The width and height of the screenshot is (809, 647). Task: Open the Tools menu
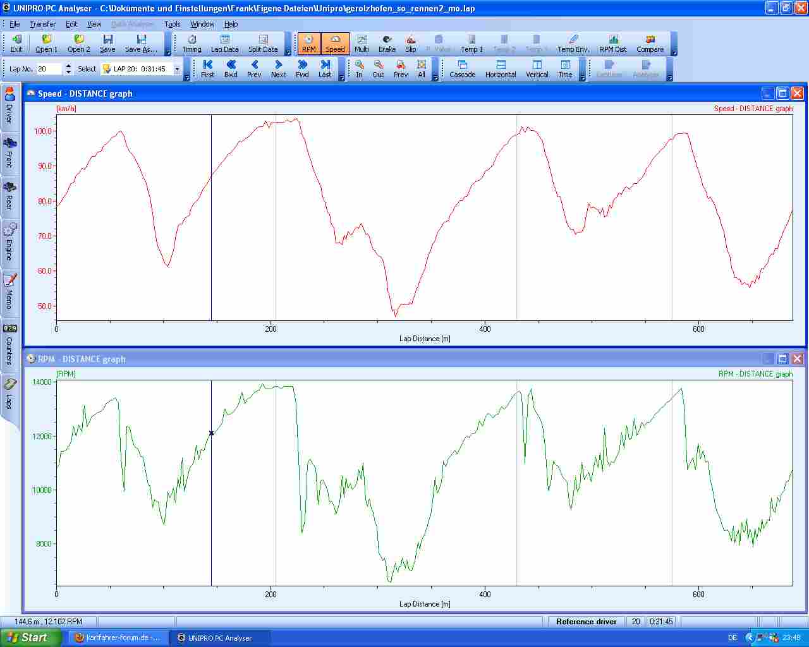point(173,24)
